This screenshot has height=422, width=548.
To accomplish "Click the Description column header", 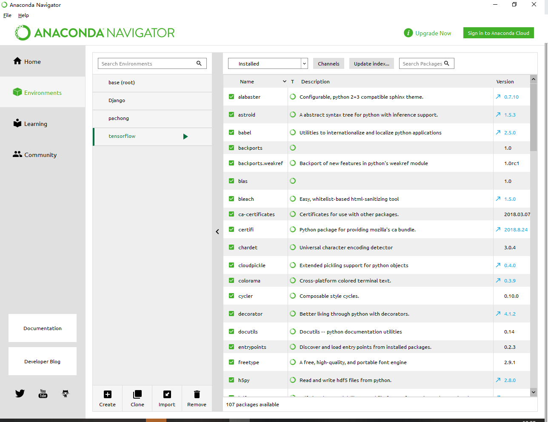I will click(315, 81).
